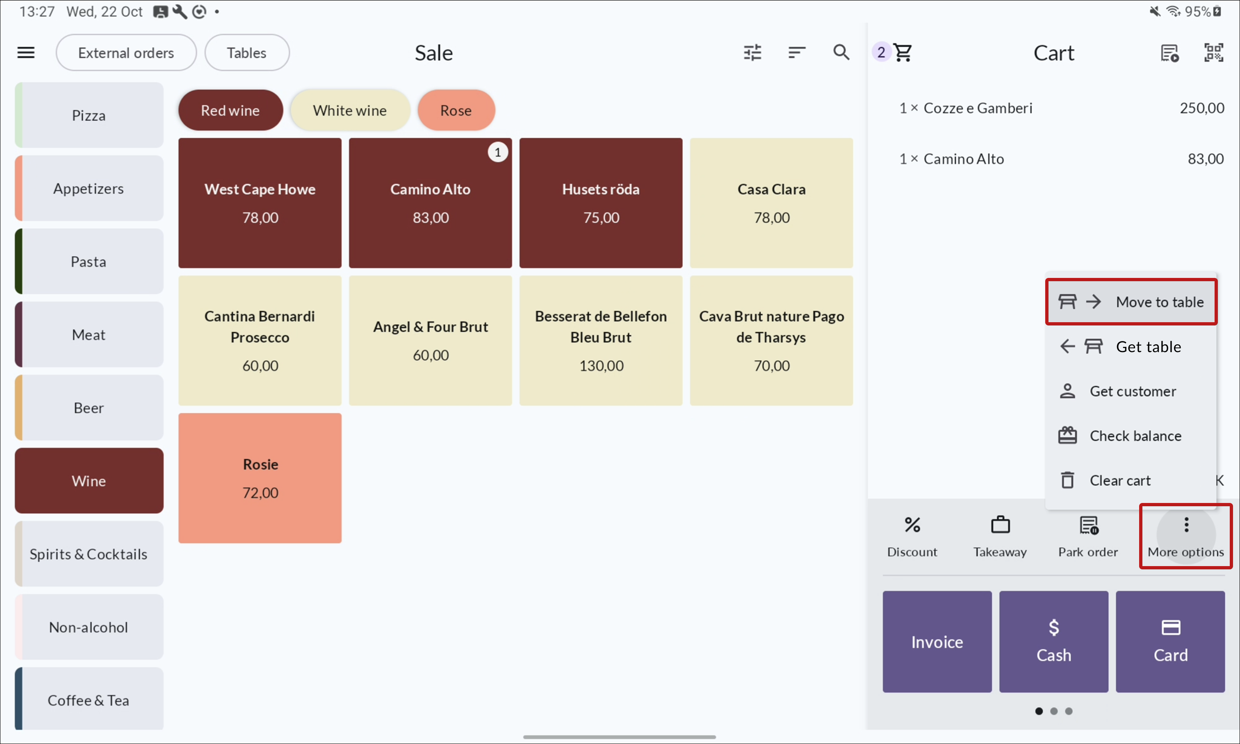Toggle the Rose filter chip
This screenshot has width=1240, height=744.
pyautogui.click(x=455, y=110)
